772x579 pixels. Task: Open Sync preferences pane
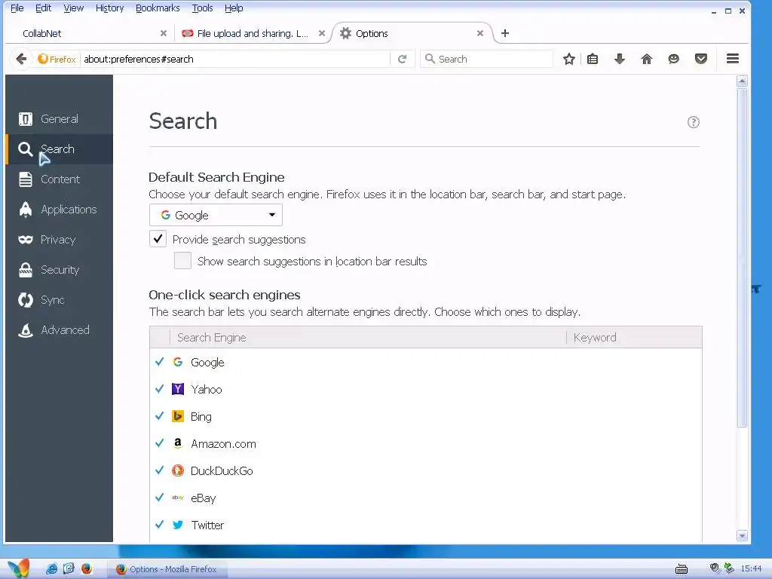click(x=59, y=300)
